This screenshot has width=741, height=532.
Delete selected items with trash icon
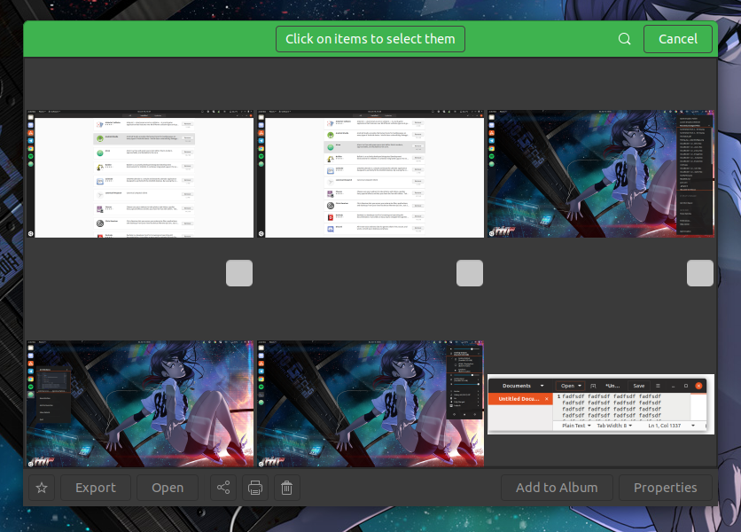coord(286,488)
